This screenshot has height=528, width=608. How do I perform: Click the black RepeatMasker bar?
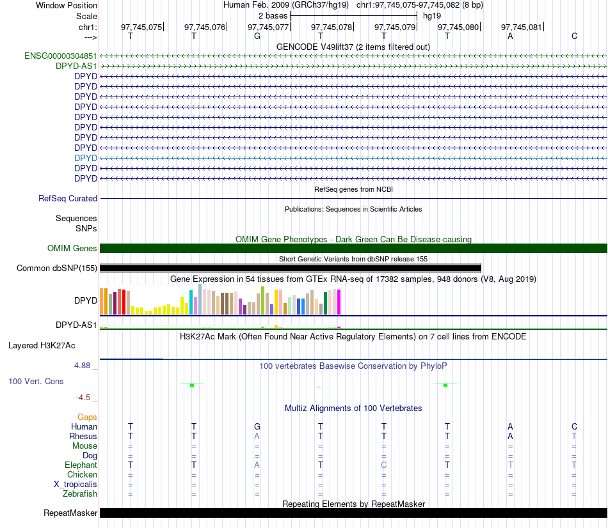(x=353, y=513)
